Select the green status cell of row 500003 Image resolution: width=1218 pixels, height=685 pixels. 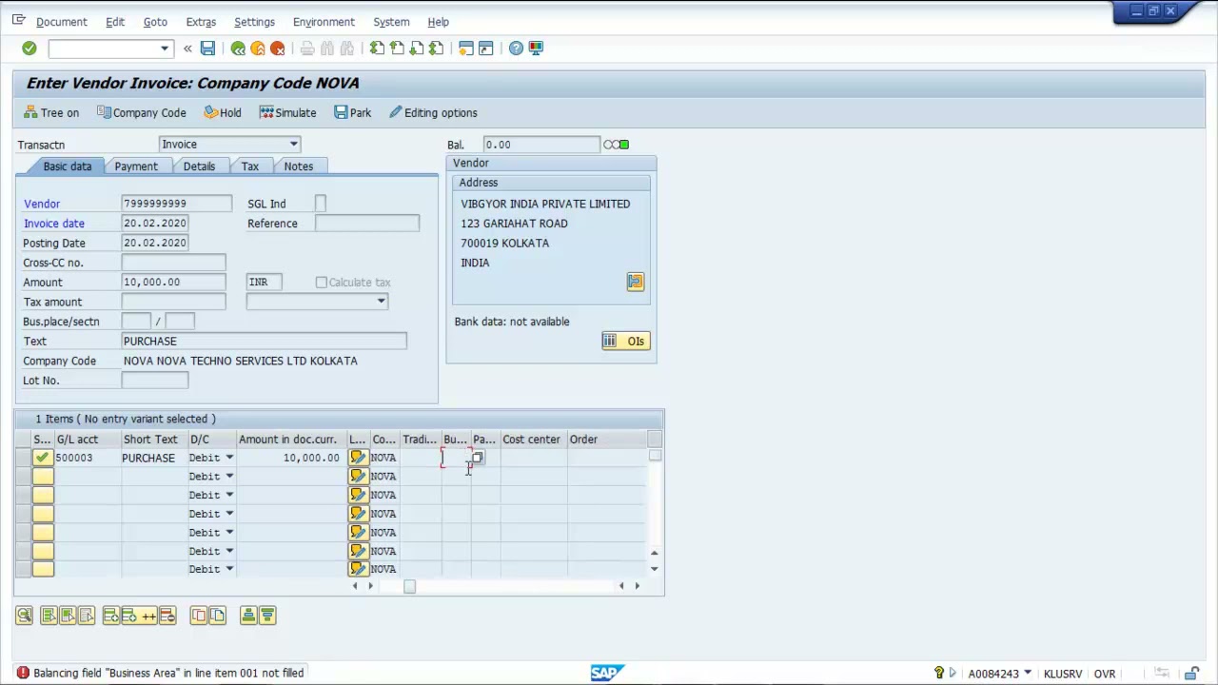pyautogui.click(x=42, y=458)
